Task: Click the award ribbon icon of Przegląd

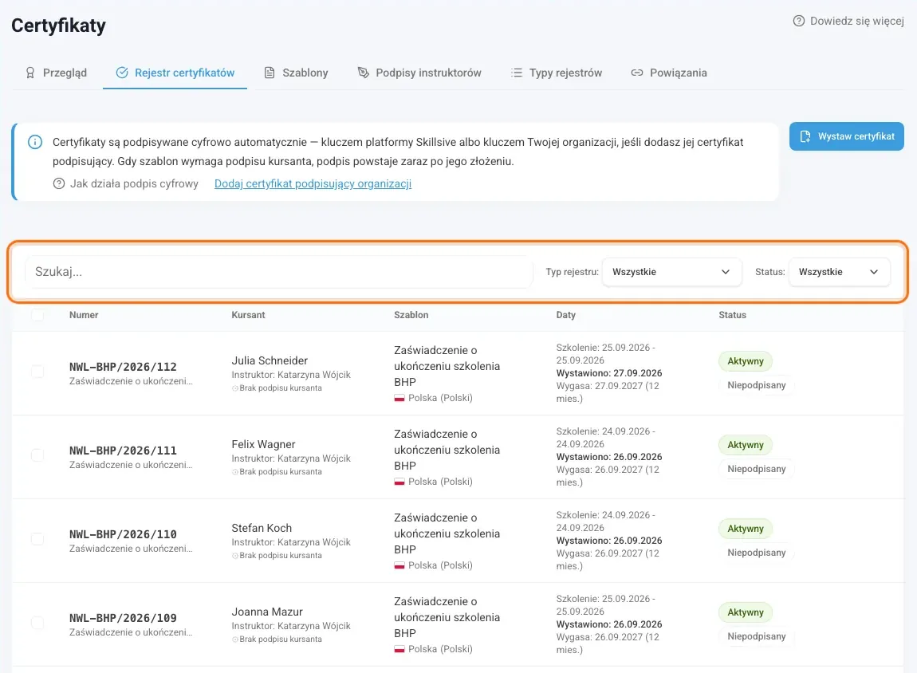Action: point(30,73)
